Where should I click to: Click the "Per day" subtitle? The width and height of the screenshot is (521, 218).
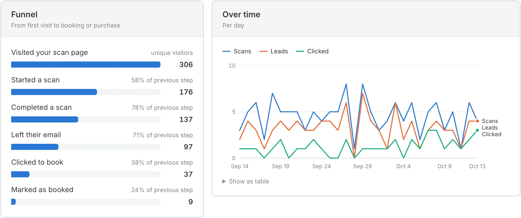click(233, 25)
